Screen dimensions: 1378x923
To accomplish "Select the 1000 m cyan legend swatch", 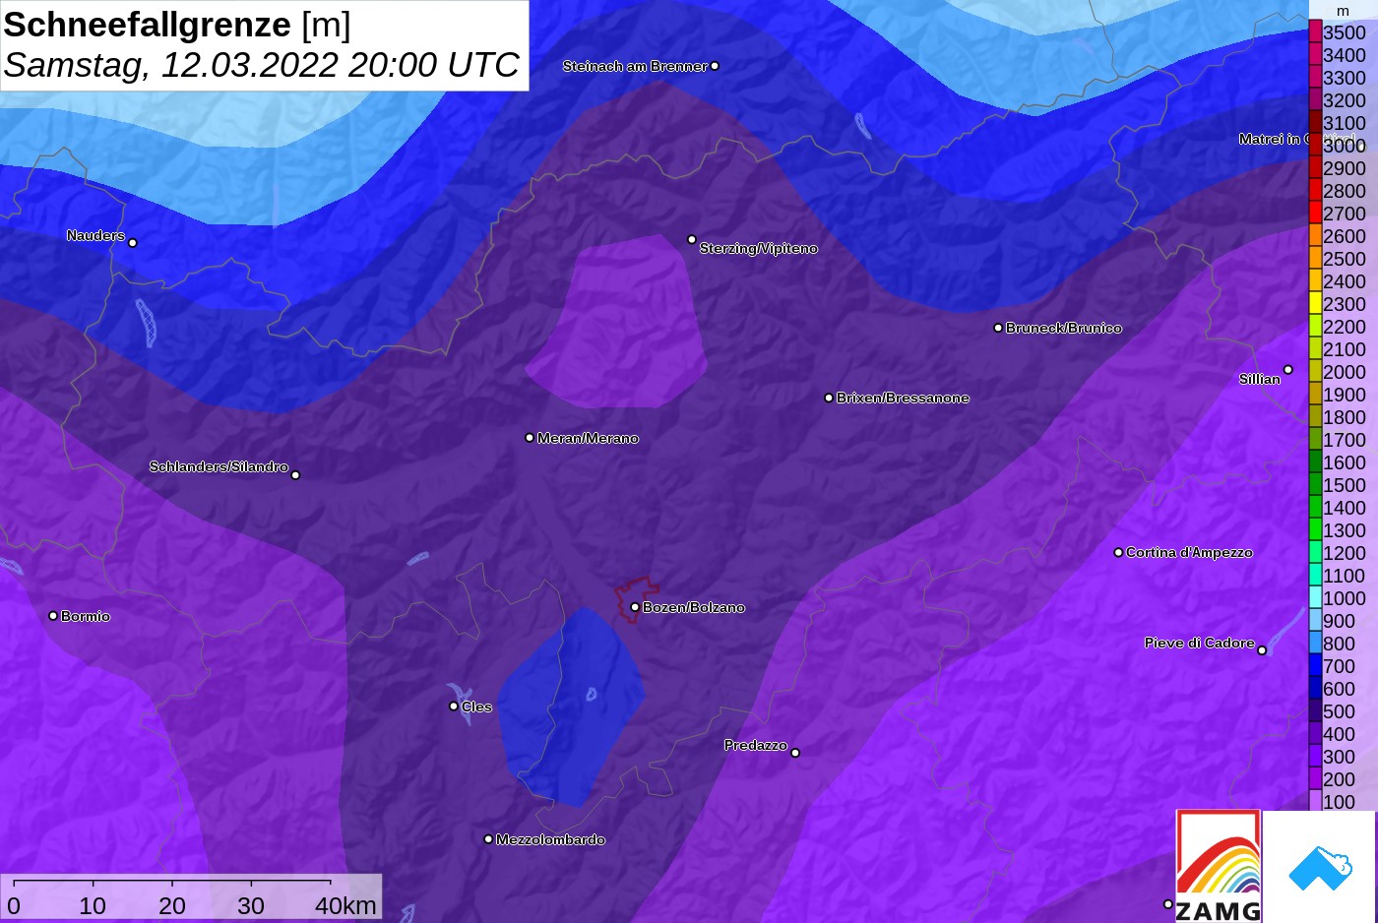I will click(x=1315, y=597).
